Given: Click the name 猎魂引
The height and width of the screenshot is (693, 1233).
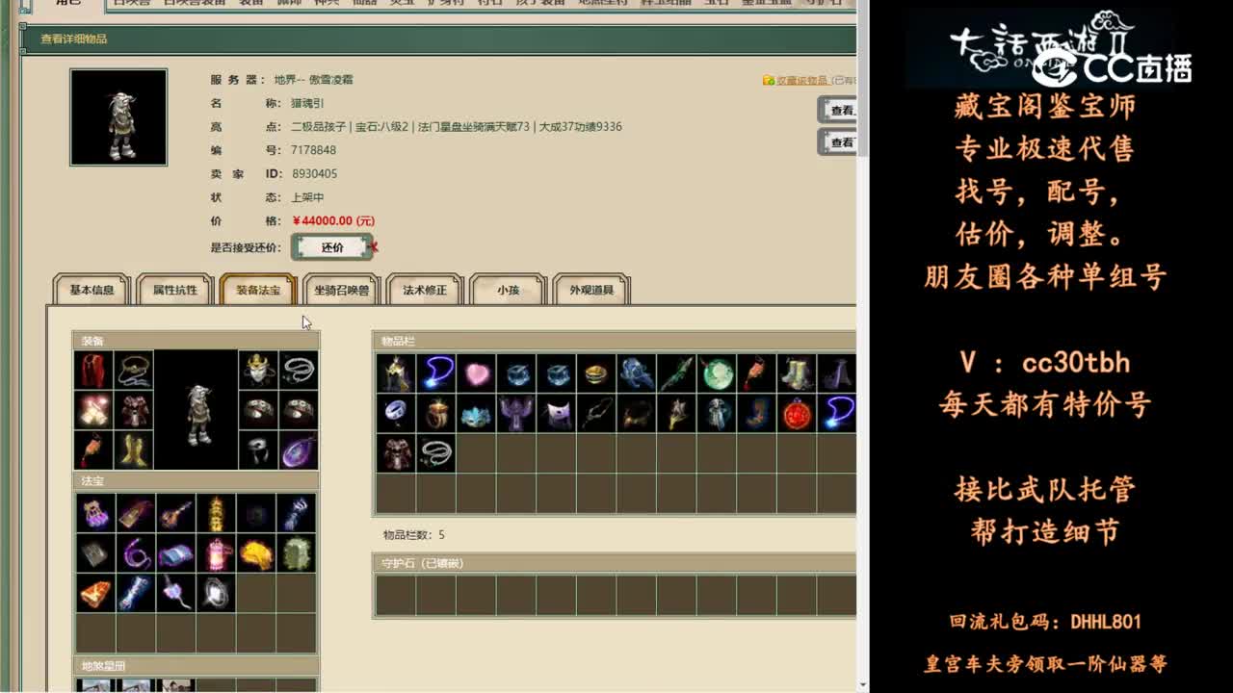Looking at the screenshot, I should tap(307, 103).
